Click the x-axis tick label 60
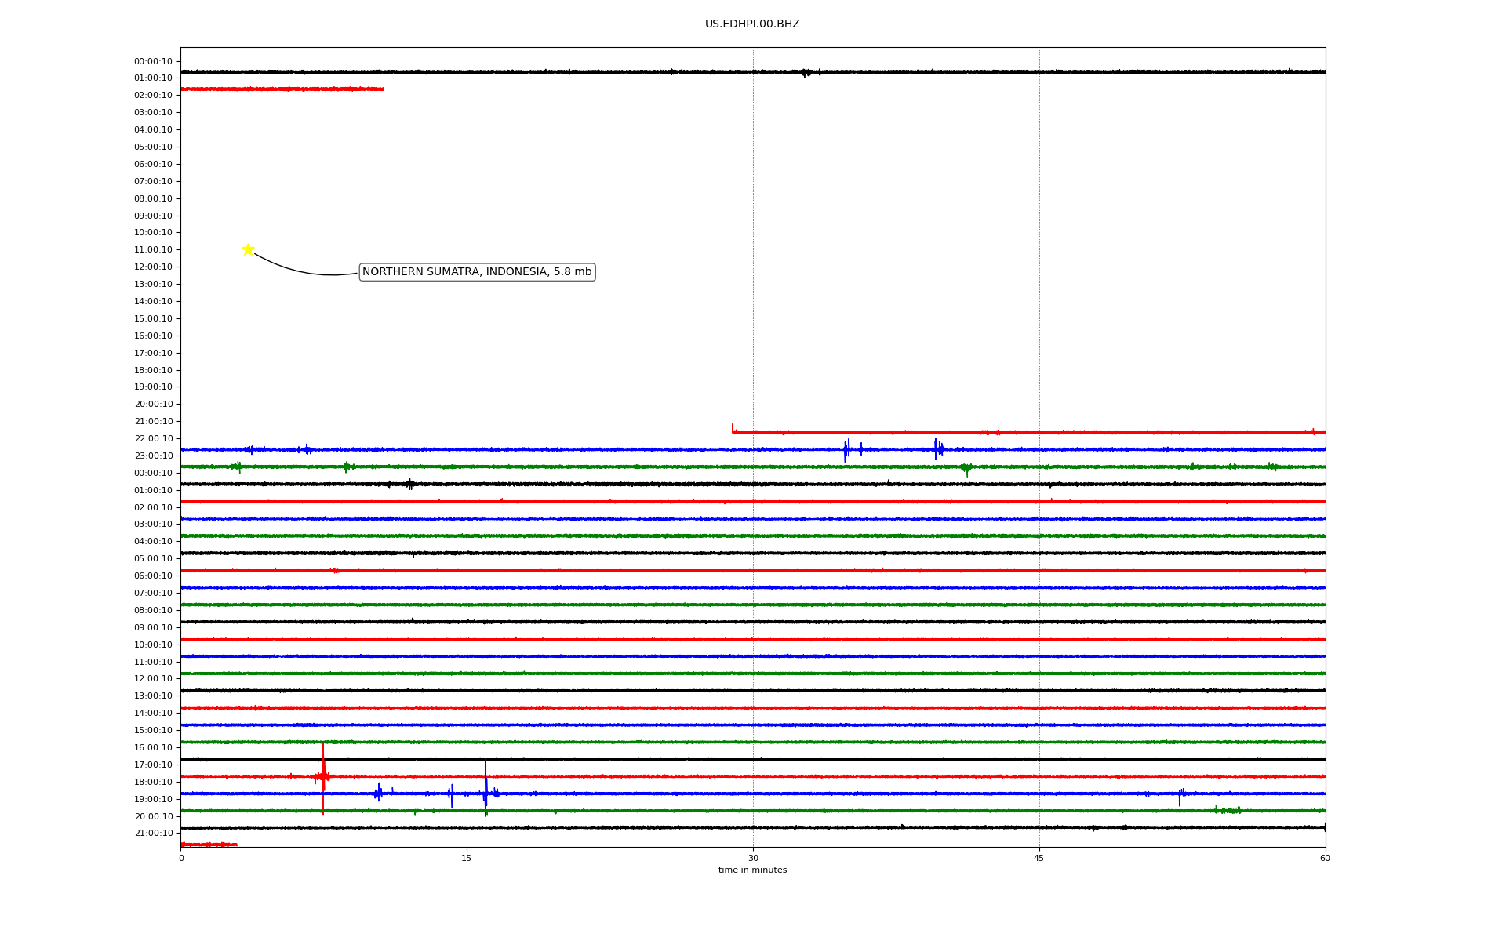 click(1325, 858)
